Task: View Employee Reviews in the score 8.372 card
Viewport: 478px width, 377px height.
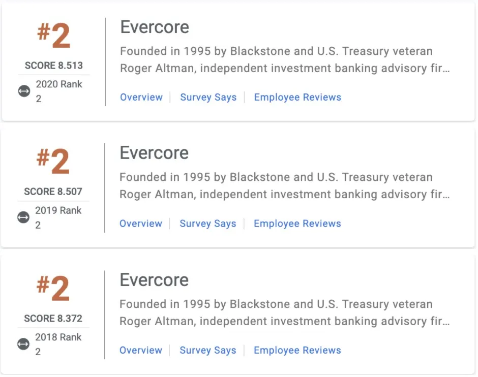Action: (x=297, y=350)
